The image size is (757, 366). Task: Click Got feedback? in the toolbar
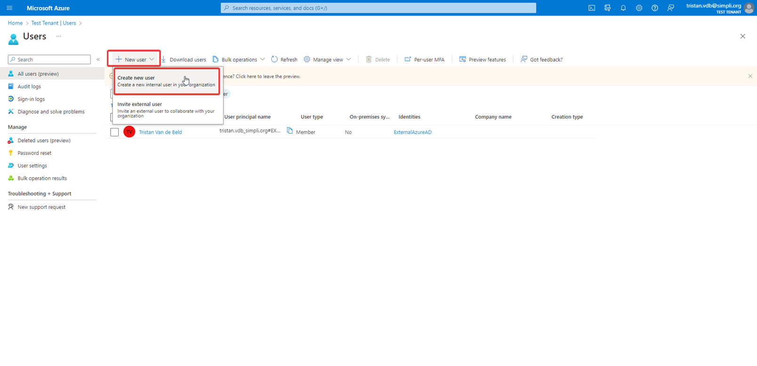coord(542,59)
